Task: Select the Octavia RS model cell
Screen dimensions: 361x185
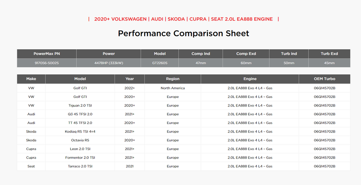Action: (80, 140)
